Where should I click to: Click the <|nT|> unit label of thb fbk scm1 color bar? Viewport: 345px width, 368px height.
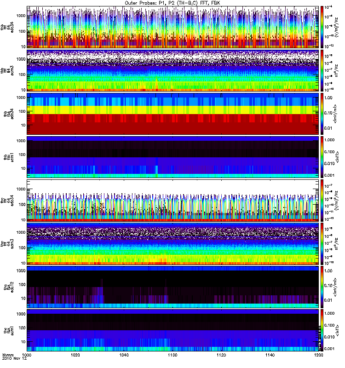click(x=338, y=157)
